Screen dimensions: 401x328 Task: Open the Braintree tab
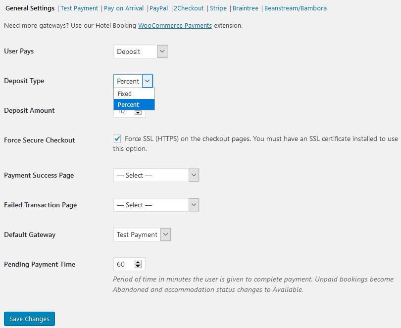pyautogui.click(x=245, y=8)
